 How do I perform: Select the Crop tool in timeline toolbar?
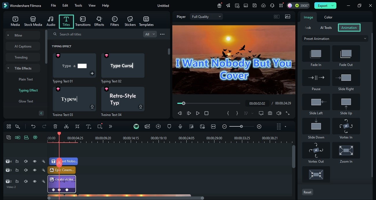pyautogui.click(x=77, y=126)
